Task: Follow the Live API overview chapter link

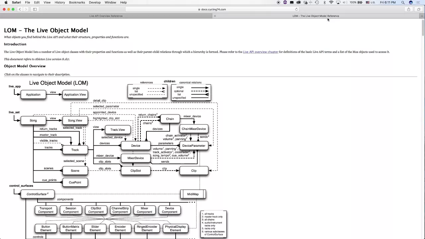Action: pyautogui.click(x=261, y=52)
